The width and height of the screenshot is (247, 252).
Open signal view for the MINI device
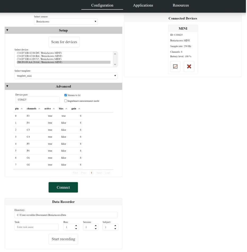click(175, 66)
